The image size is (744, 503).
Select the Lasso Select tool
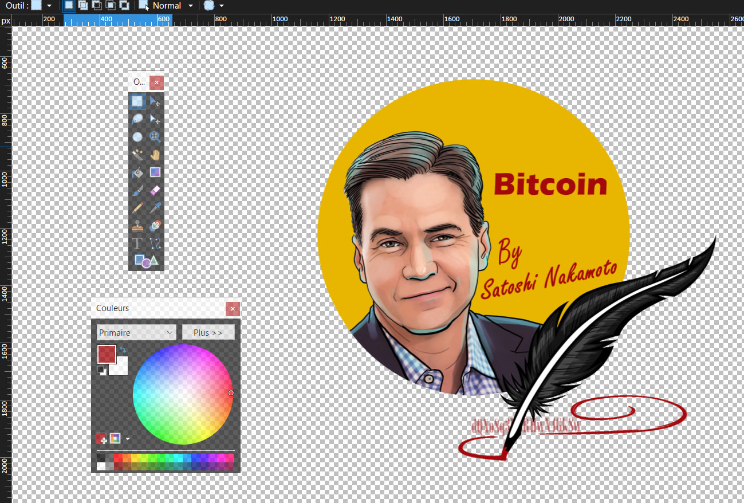pos(137,119)
